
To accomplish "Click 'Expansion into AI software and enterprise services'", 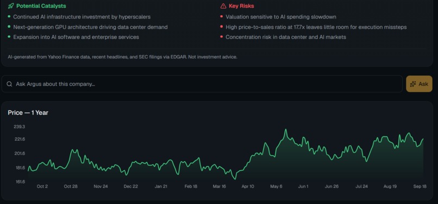I will (x=76, y=37).
